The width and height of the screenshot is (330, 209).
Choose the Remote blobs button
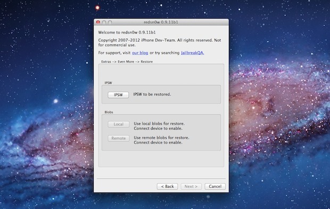pyautogui.click(x=119, y=138)
